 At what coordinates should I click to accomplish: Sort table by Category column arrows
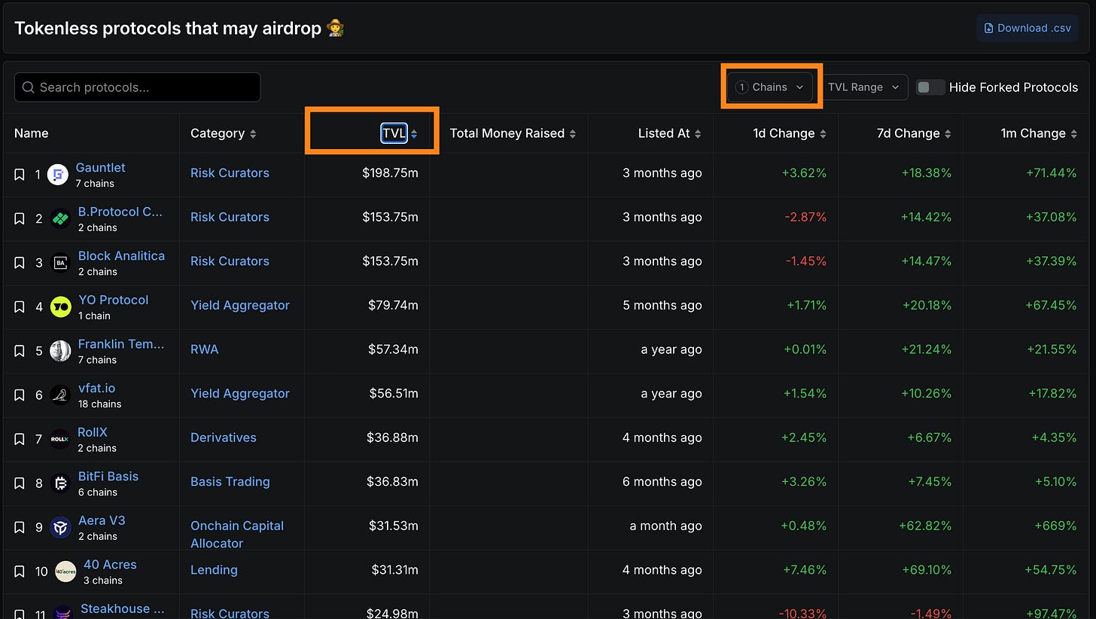point(253,134)
